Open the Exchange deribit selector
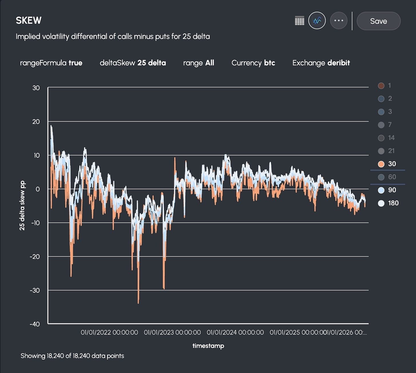The height and width of the screenshot is (373, 416). click(321, 63)
